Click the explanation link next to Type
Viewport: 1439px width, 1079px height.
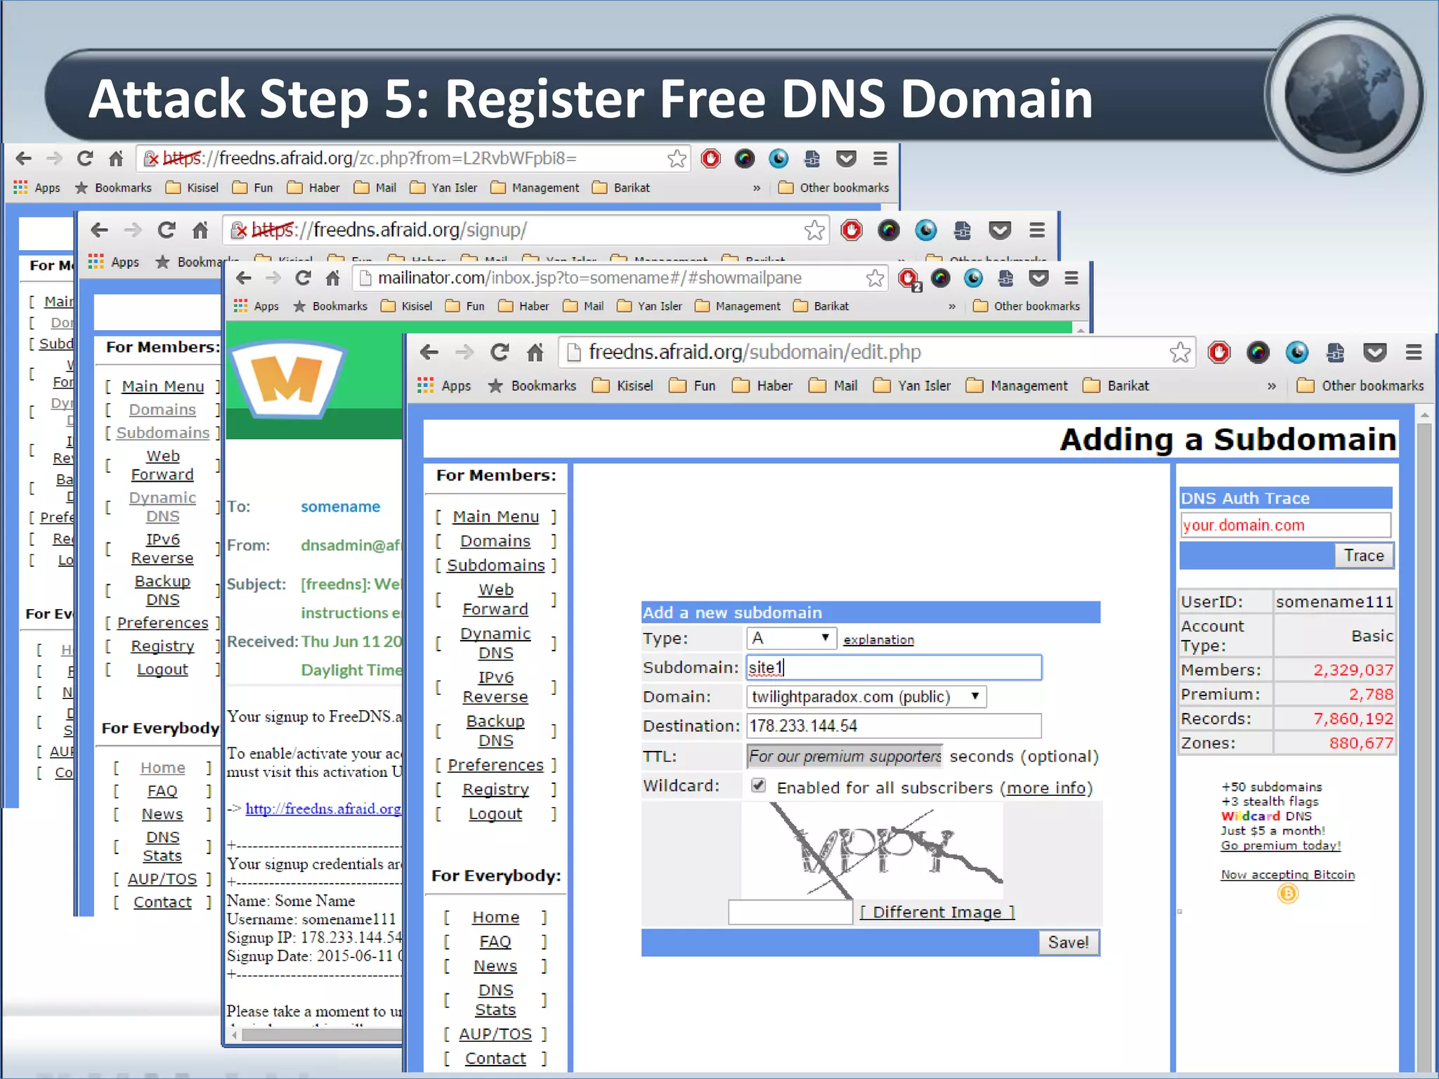878,640
